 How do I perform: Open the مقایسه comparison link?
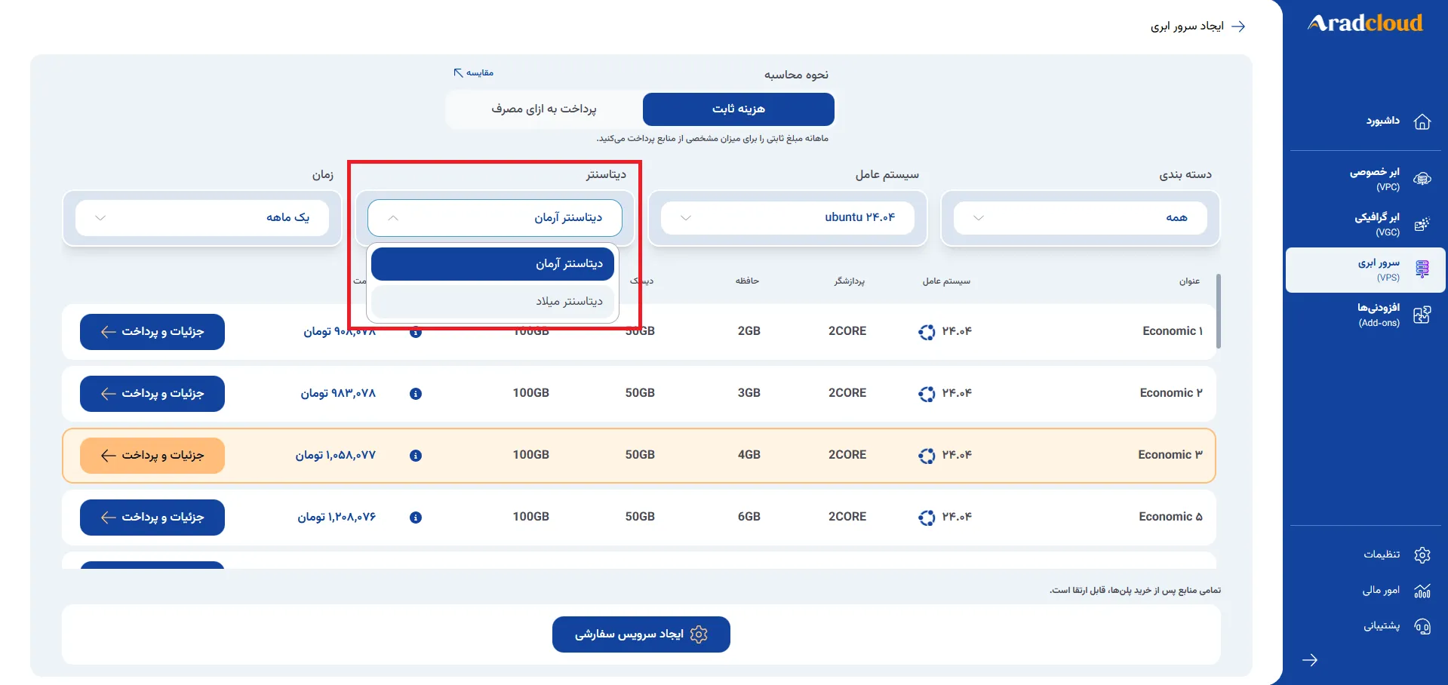(474, 73)
